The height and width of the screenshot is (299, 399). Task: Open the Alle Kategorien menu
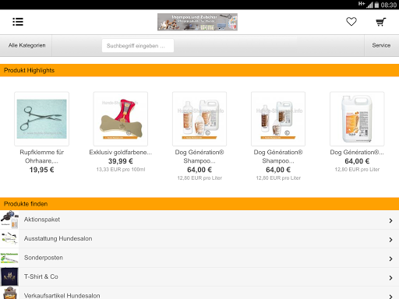point(26,45)
